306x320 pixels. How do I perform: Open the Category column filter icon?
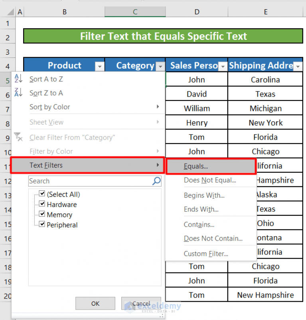pos(160,66)
